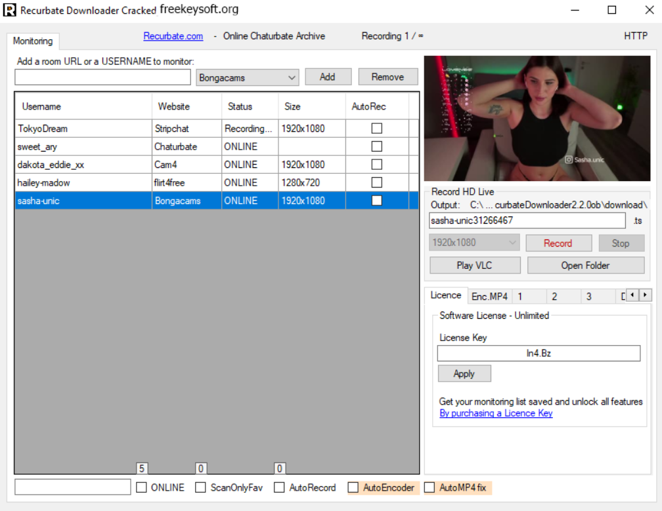The height and width of the screenshot is (511, 662).
Task: Click the room URL or username input field
Action: click(102, 77)
